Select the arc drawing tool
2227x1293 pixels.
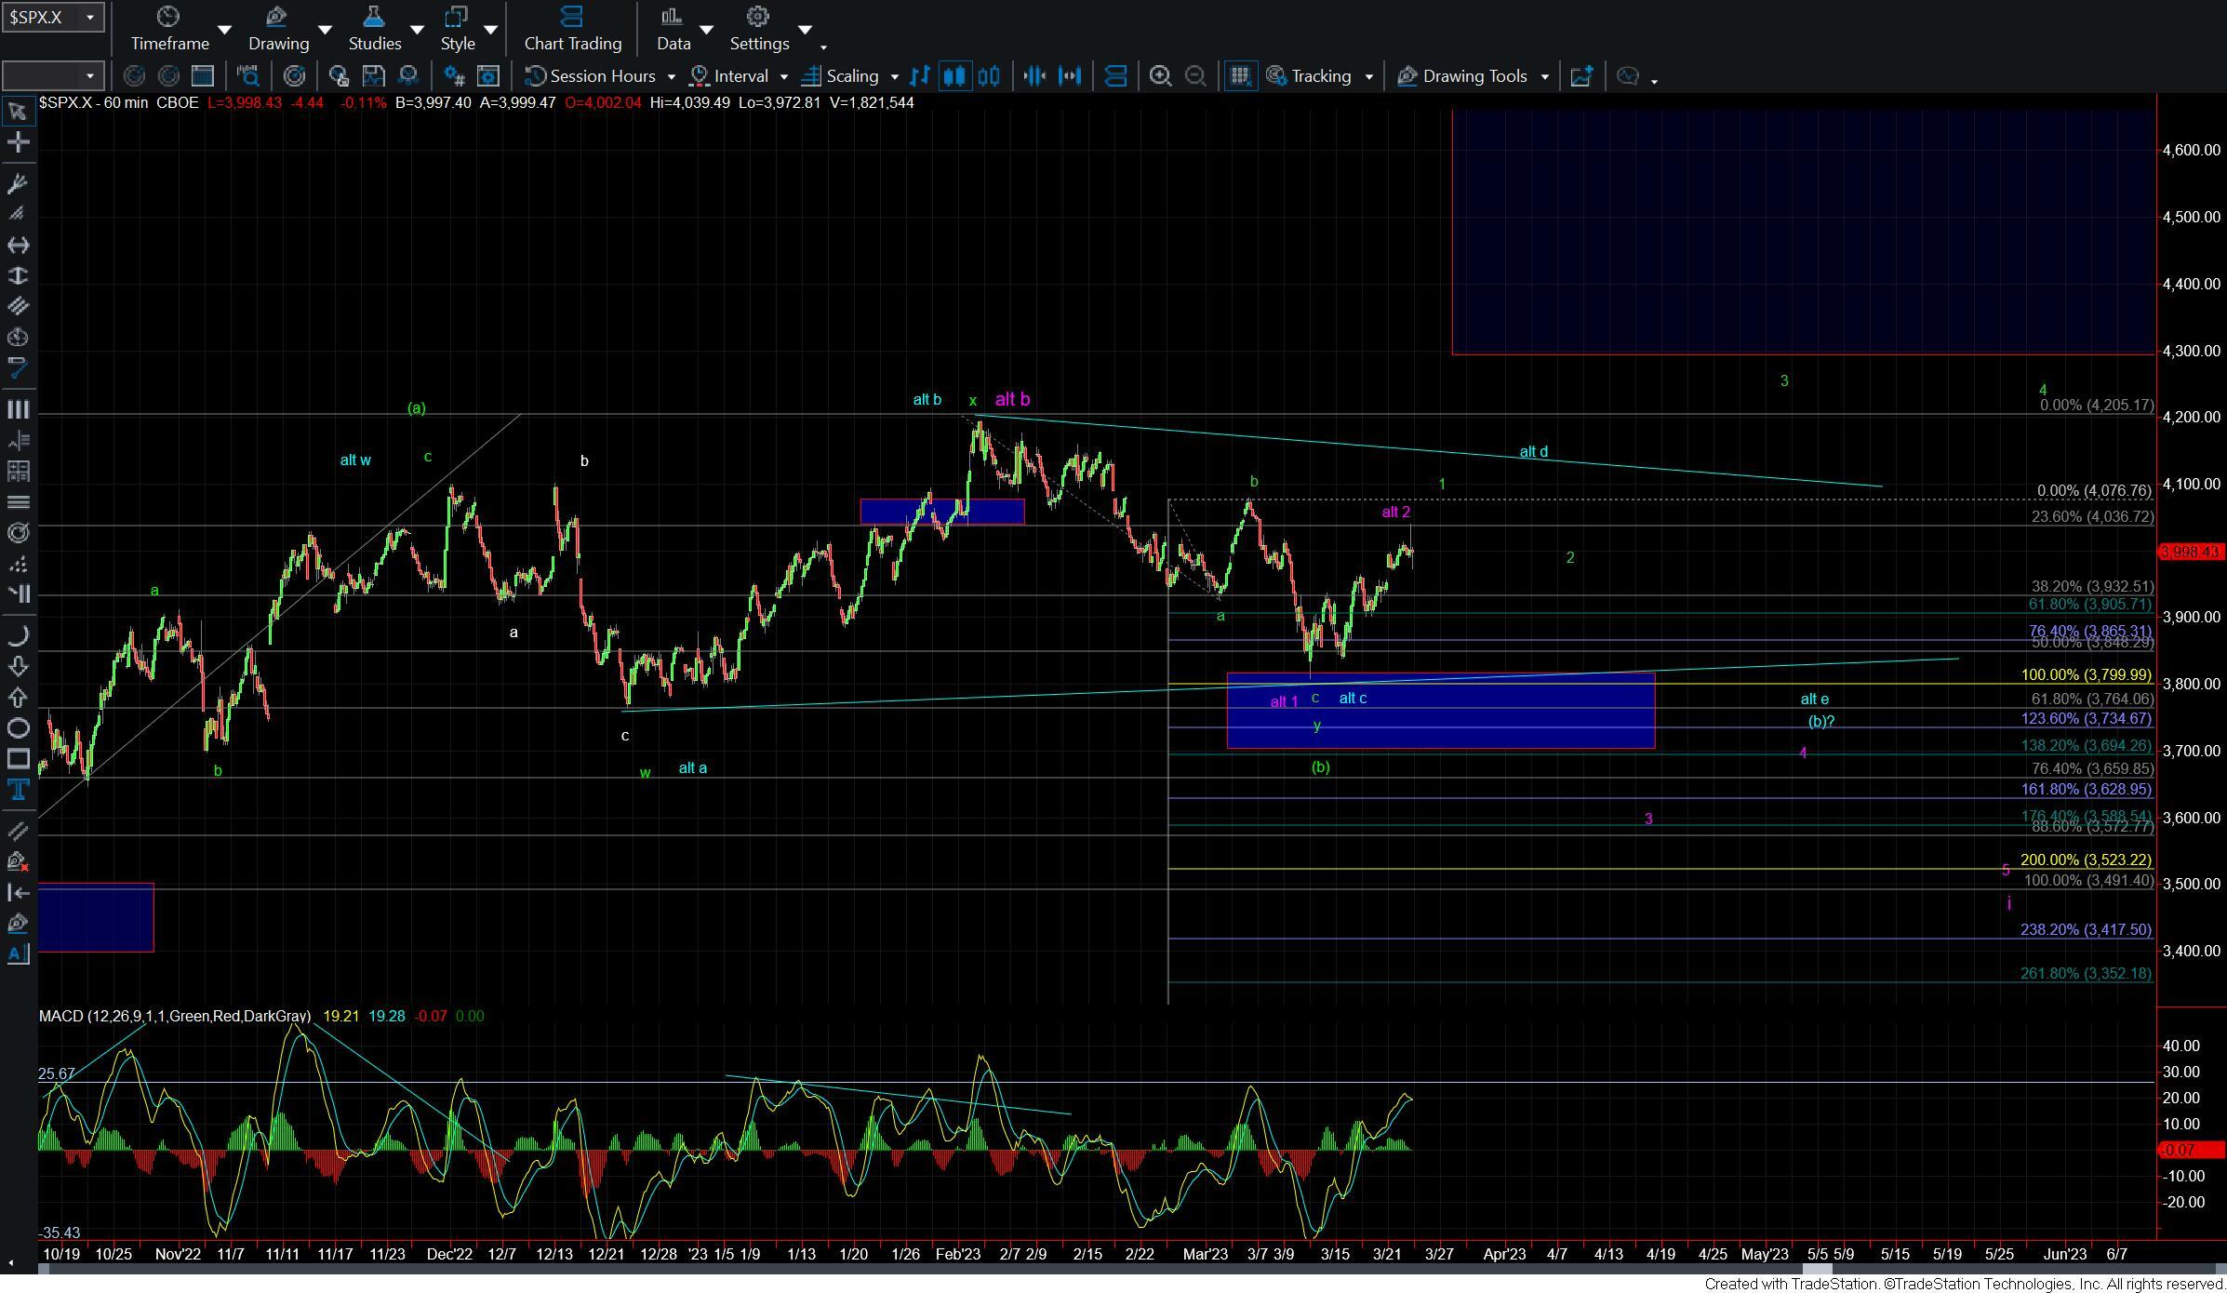point(18,635)
